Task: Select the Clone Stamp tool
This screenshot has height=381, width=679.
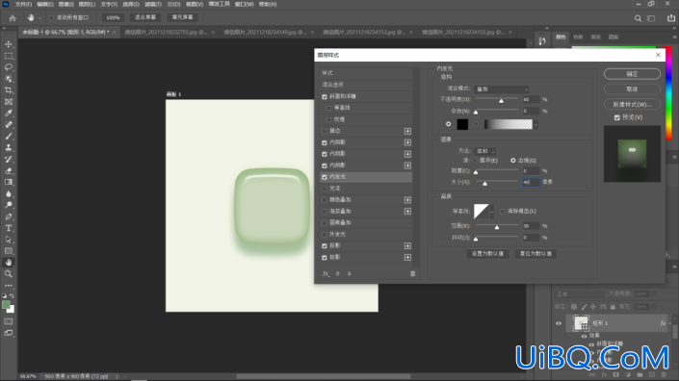Action: pos(9,148)
